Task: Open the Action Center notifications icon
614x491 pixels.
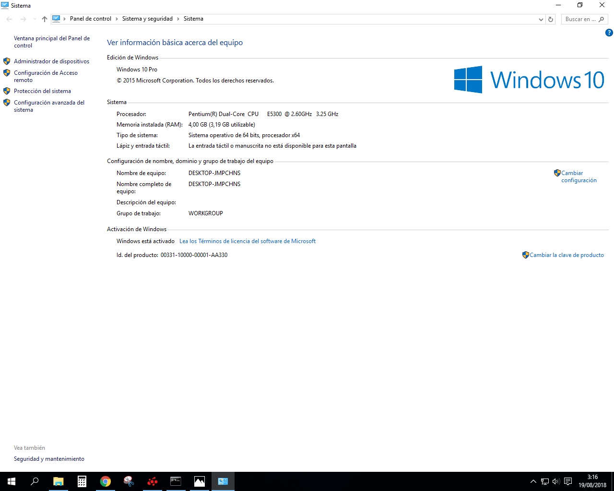Action: click(568, 481)
